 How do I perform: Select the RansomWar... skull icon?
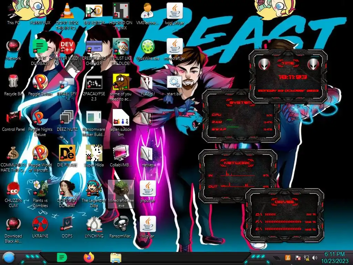coord(121,228)
